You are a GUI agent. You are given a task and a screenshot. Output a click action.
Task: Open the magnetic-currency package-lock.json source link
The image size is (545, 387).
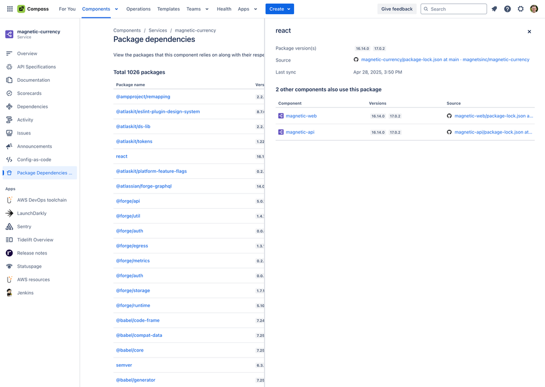(445, 59)
